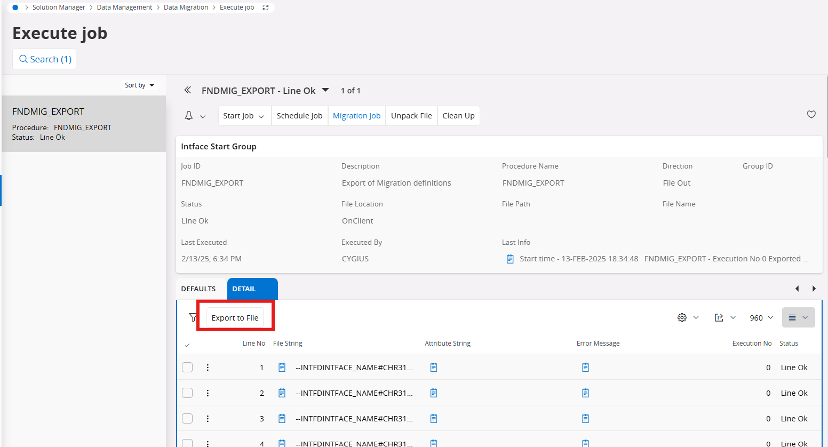Toggle select-all checkmark in table header

(x=187, y=345)
